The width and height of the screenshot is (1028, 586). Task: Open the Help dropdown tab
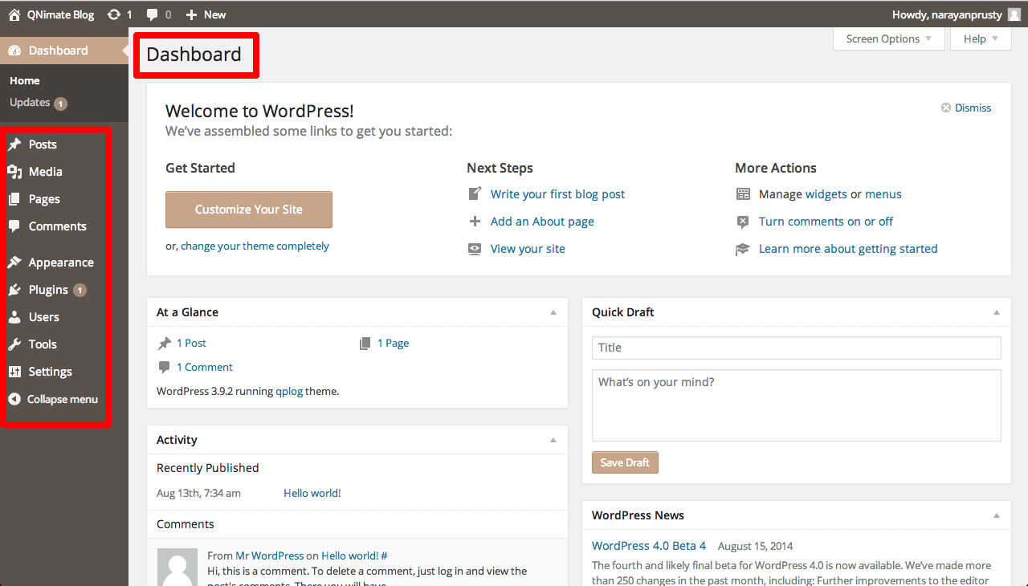click(981, 39)
